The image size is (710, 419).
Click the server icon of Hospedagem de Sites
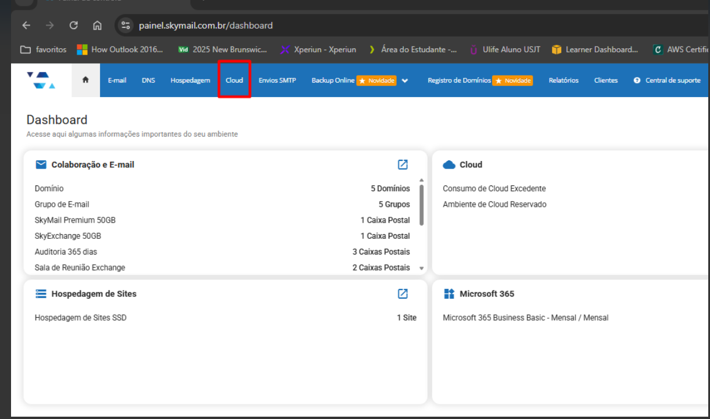pyautogui.click(x=41, y=293)
